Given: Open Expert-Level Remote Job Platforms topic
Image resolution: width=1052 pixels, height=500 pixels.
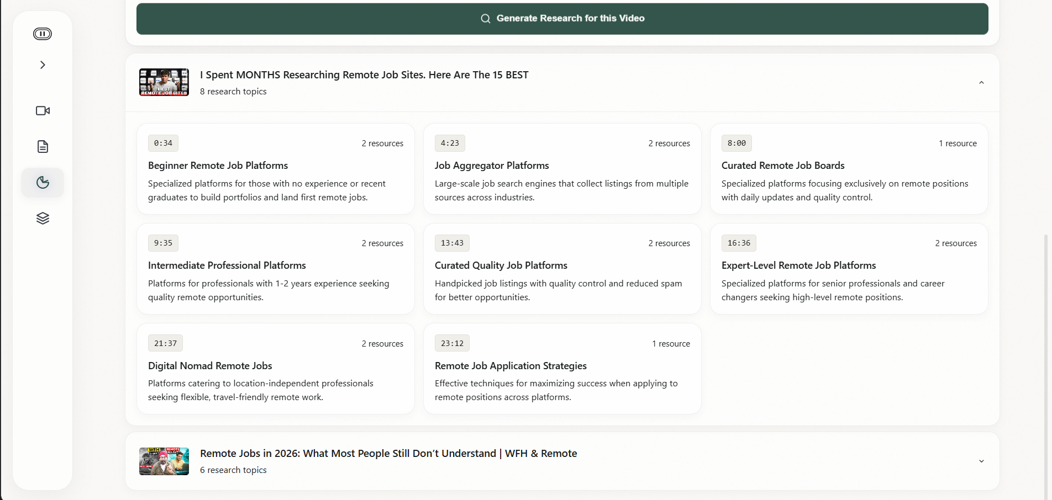Looking at the screenshot, I should pos(849,269).
